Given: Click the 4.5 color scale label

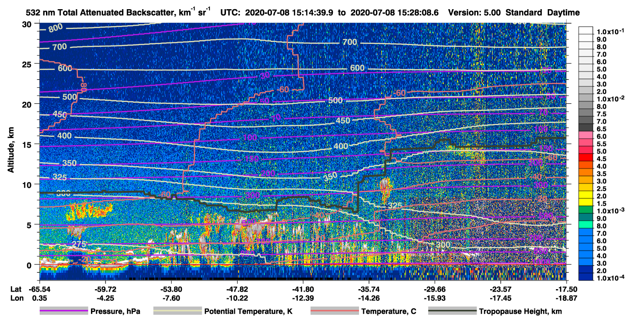Looking at the screenshot, I should tap(601, 159).
